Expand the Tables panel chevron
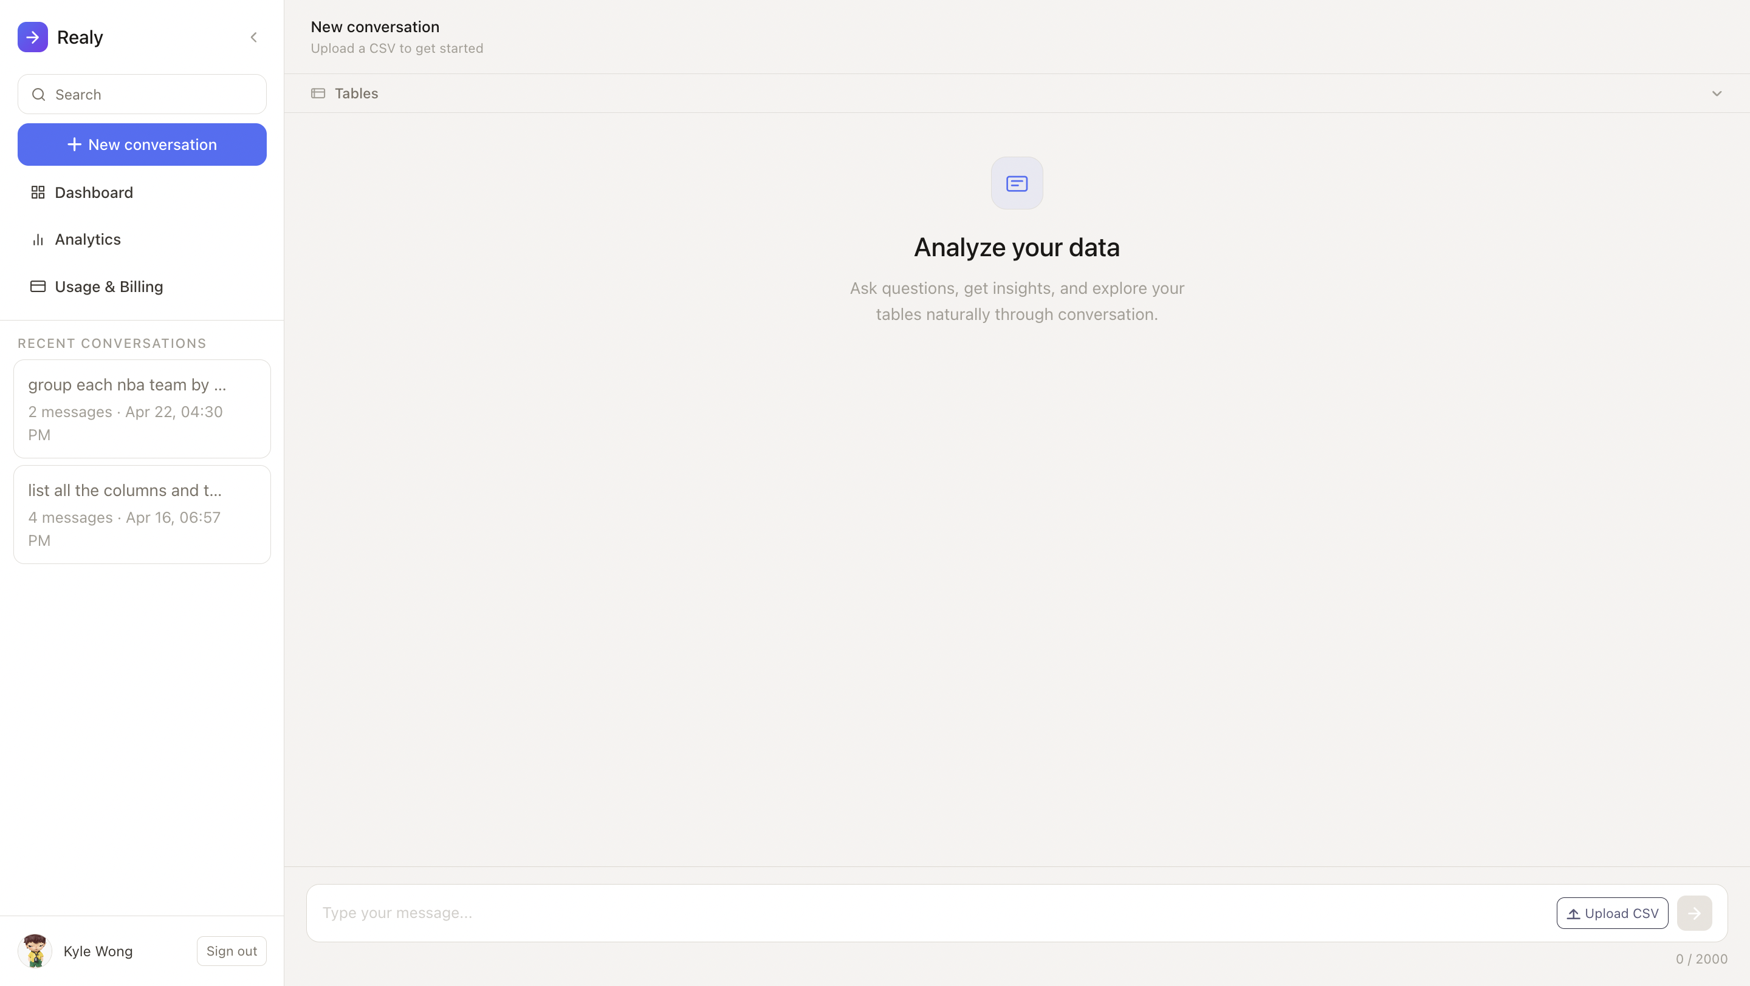Viewport: 1750px width, 986px height. click(1717, 93)
